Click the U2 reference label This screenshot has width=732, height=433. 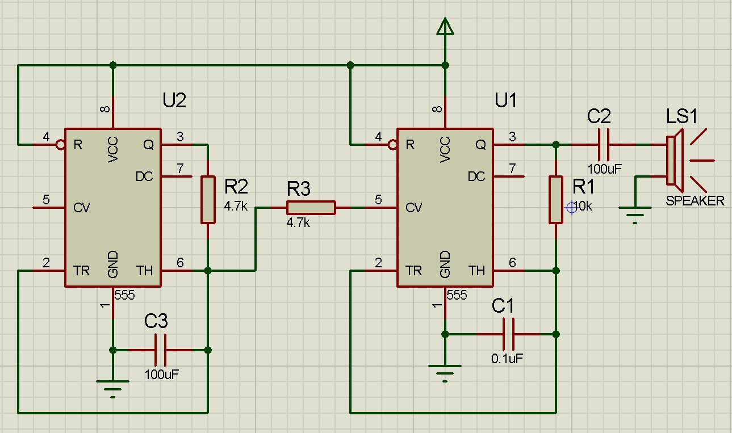(174, 100)
